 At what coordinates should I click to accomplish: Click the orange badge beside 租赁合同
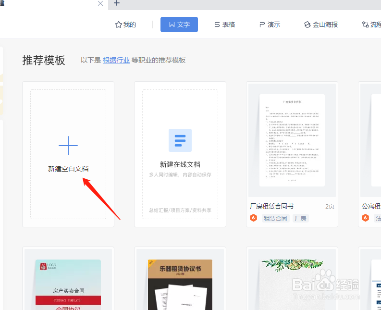coord(253,218)
